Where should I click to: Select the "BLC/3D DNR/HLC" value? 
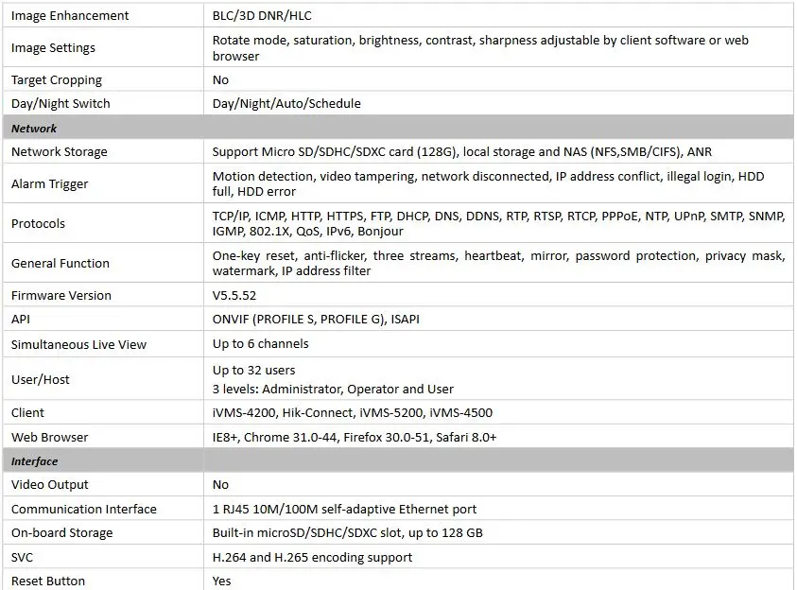pos(262,16)
